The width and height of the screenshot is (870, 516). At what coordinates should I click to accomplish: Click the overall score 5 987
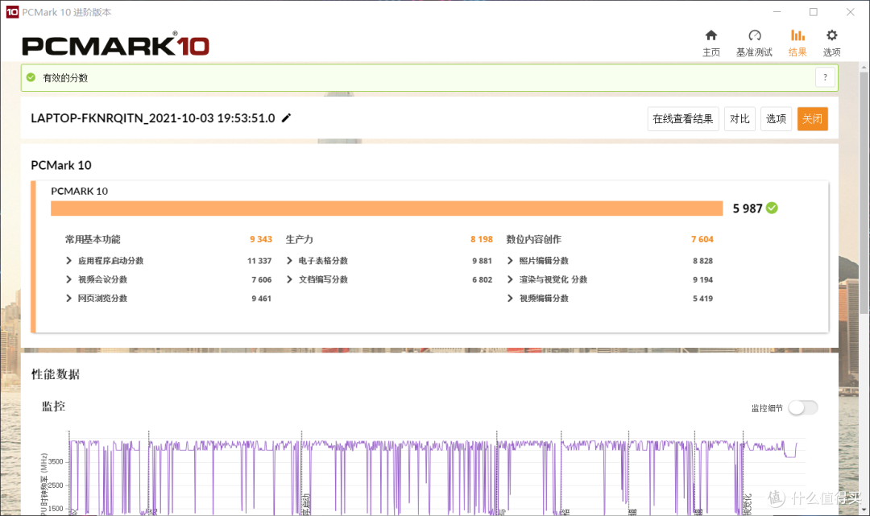coord(748,208)
